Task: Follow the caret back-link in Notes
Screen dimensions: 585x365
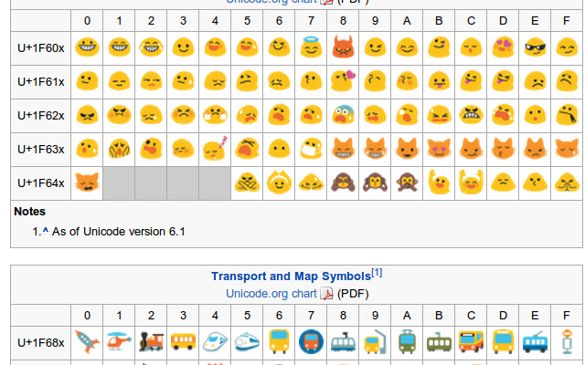Action: (45, 231)
